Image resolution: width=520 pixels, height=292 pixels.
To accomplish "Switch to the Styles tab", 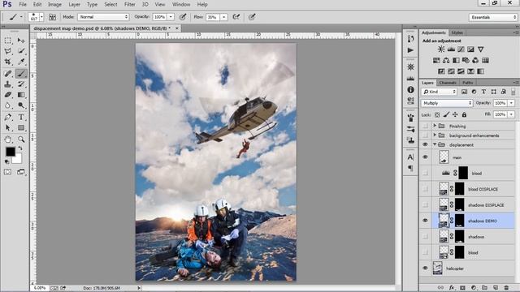I will (x=457, y=32).
